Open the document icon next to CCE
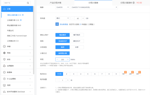Screen dimensions: 150x95 [x=21, y=20]
